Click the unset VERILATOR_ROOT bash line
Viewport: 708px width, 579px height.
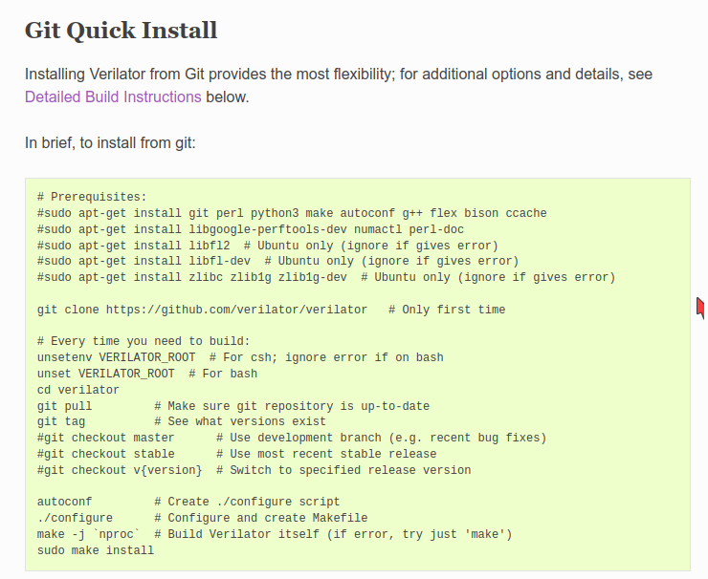pyautogui.click(x=147, y=374)
